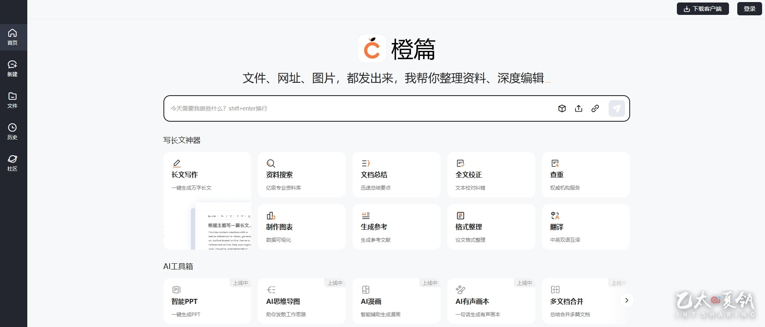Viewport: 765px width, 327px height.
Task: Click the 数据可视化 description text
Action: tap(278, 240)
